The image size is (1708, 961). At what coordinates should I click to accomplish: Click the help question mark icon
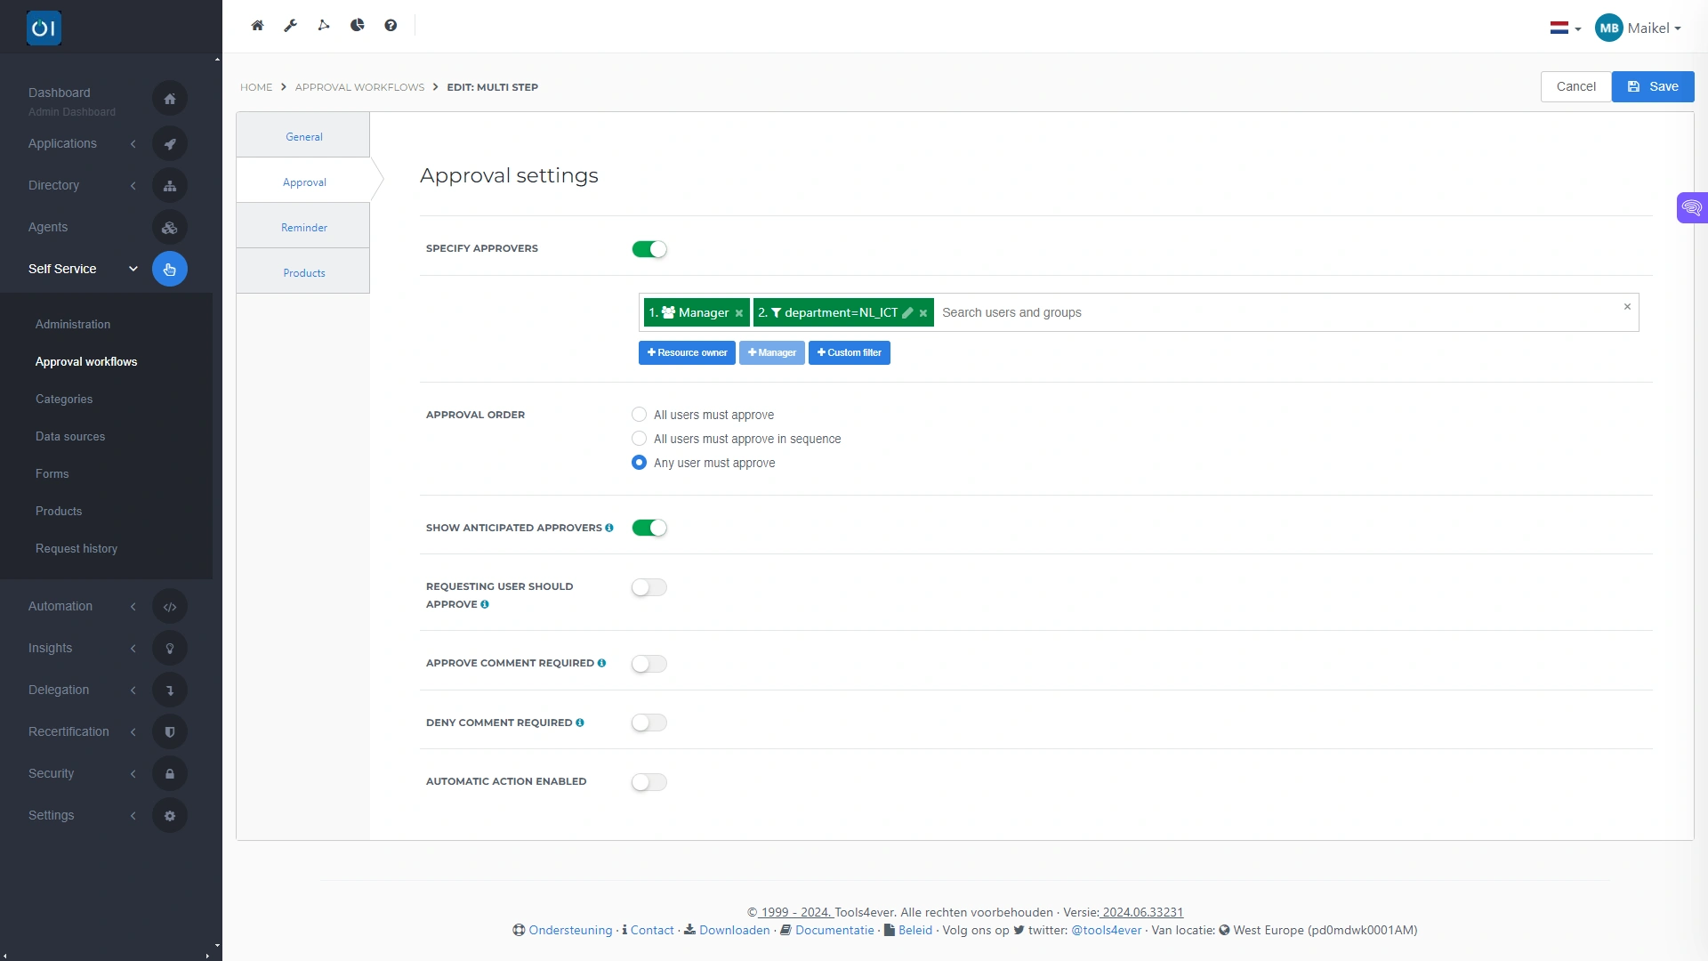point(391,26)
